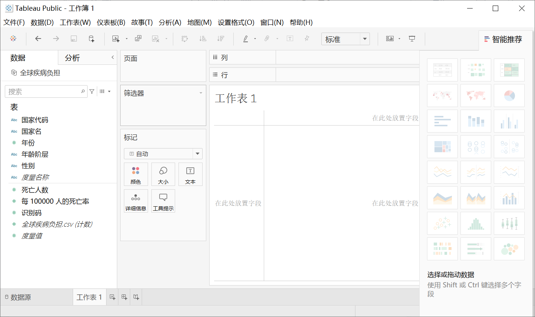Click the undo back arrow
Image resolution: width=535 pixels, height=317 pixels.
(38, 39)
